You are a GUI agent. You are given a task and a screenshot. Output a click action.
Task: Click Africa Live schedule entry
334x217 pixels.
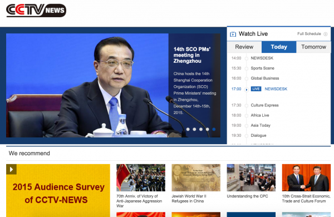(x=260, y=115)
